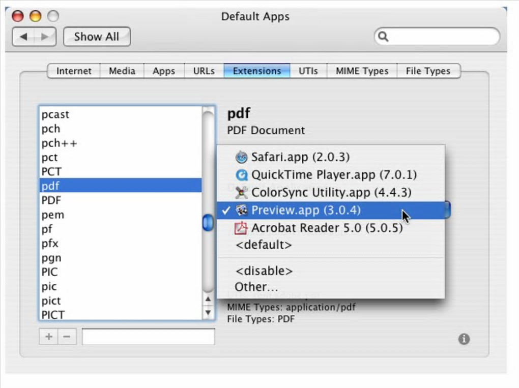The image size is (519, 388).
Task: Click the Preview.app icon
Action: (241, 210)
